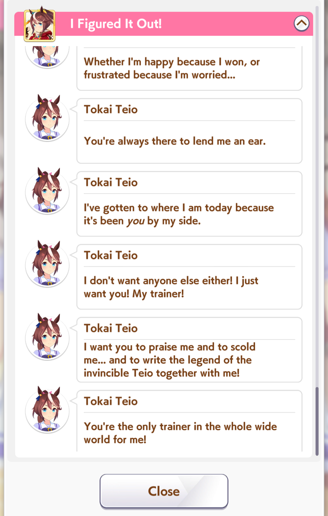Click Tokai Teio's avatar beside "lend me an ear"
The height and width of the screenshot is (516, 328).
[47, 118]
